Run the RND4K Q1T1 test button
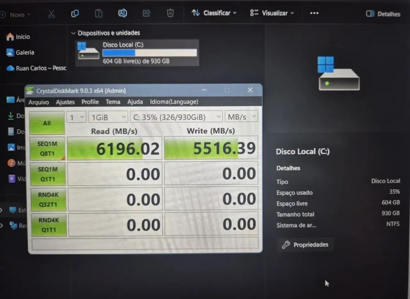 [x=48, y=225]
